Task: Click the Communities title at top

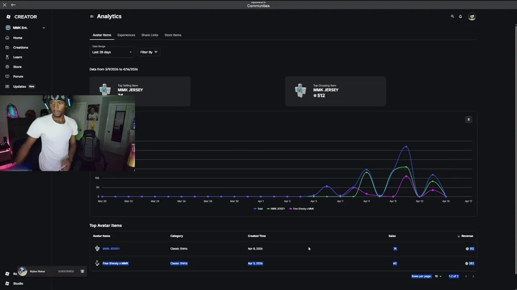Action: (x=258, y=6)
